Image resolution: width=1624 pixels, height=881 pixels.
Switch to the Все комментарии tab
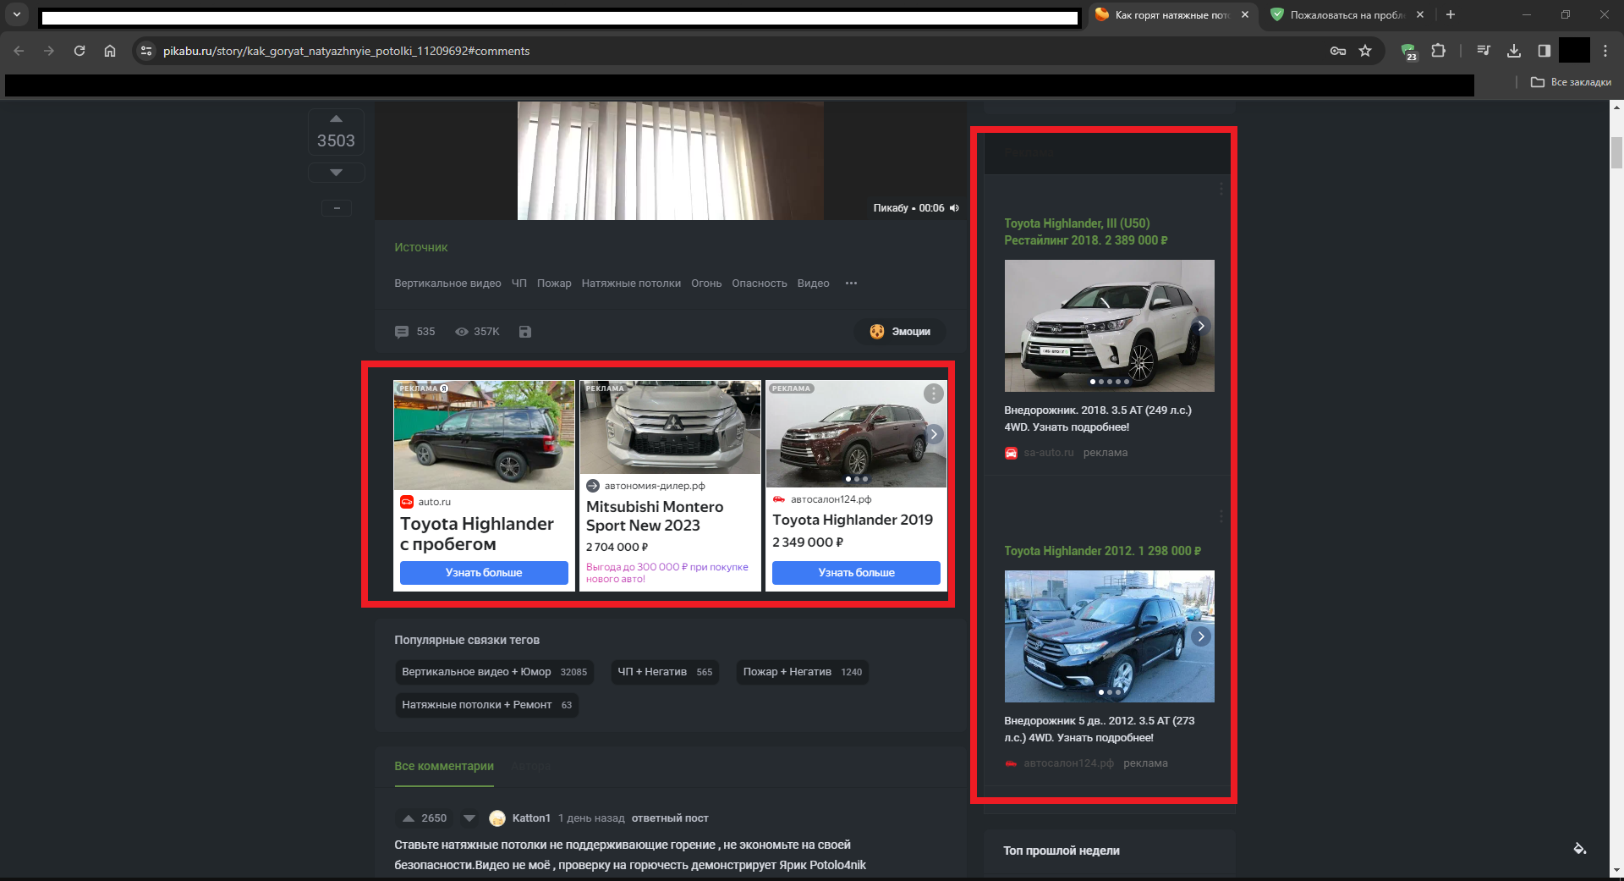click(x=443, y=766)
